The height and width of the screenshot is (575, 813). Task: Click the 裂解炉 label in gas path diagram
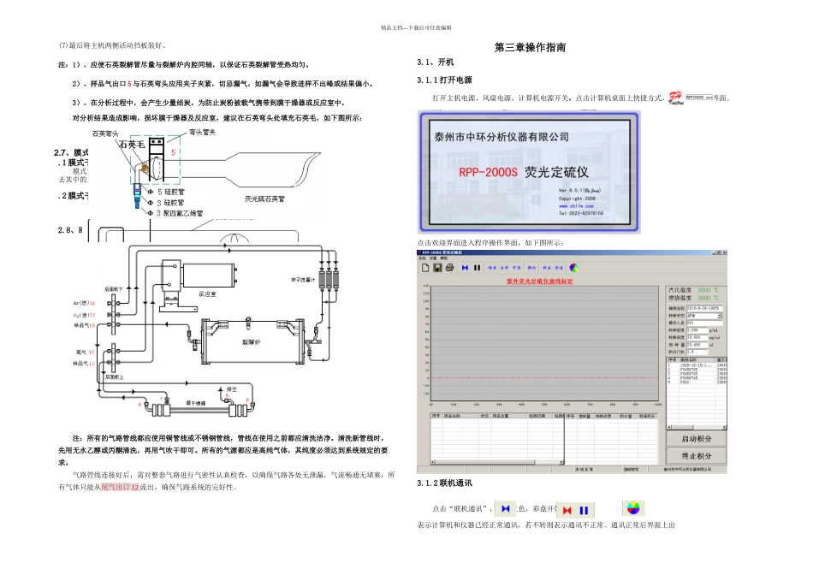pyautogui.click(x=251, y=342)
